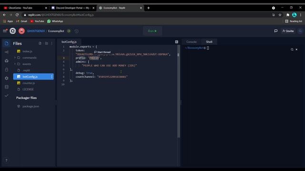Click the shell prompt input
This screenshot has width=305, height=171.
208,48
